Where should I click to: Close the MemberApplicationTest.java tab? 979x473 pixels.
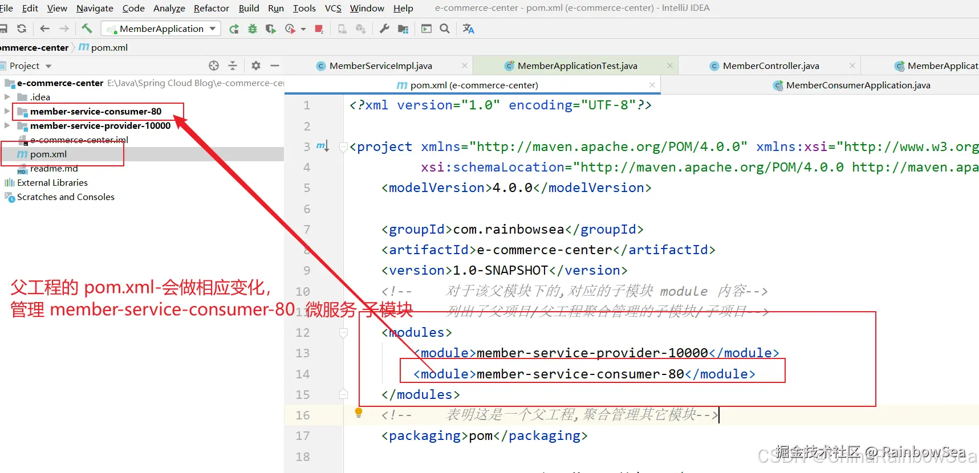pos(670,66)
